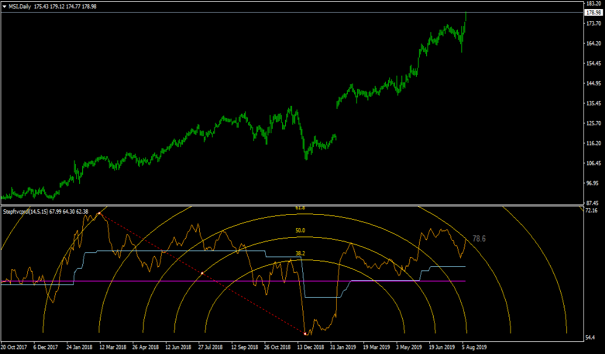The height and width of the screenshot is (354, 605).
Task: Click the 72.16 indicator scale value
Action: (593, 211)
